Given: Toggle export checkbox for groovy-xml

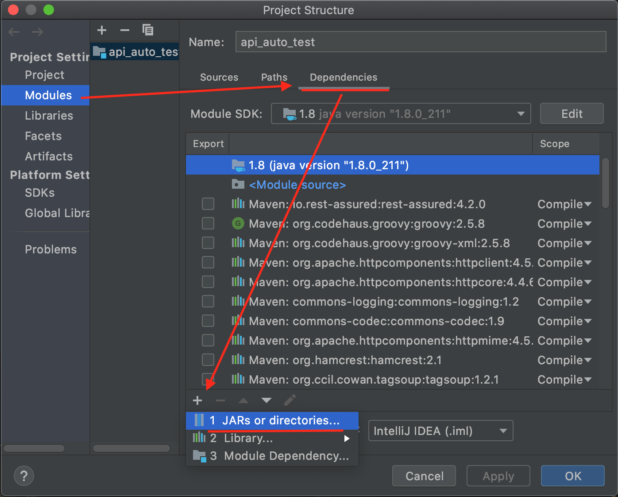Looking at the screenshot, I should click(x=208, y=243).
